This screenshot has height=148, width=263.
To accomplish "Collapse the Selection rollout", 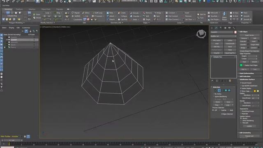I will [224, 87].
